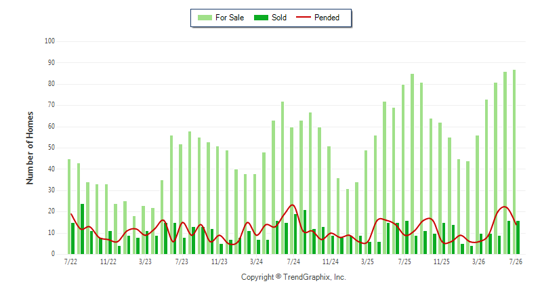The width and height of the screenshot is (542, 294).
Task: Click the 100 y-axis value label
Action: [x=49, y=41]
